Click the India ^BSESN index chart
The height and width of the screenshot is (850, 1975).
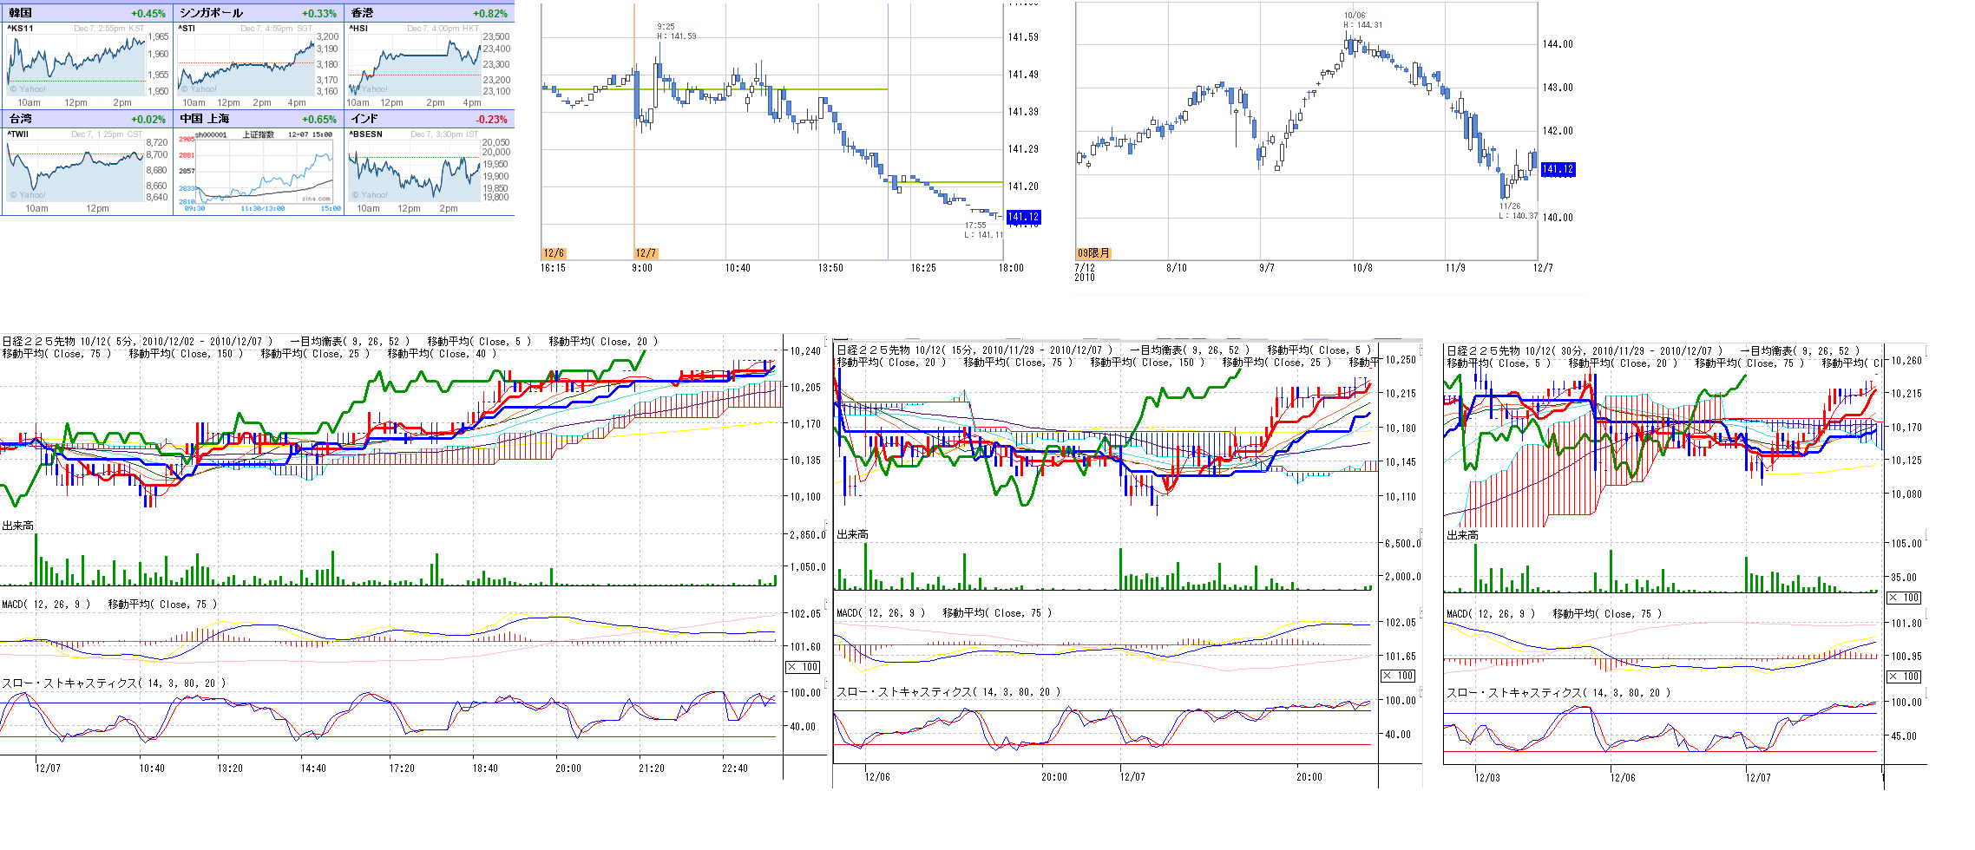tap(415, 167)
